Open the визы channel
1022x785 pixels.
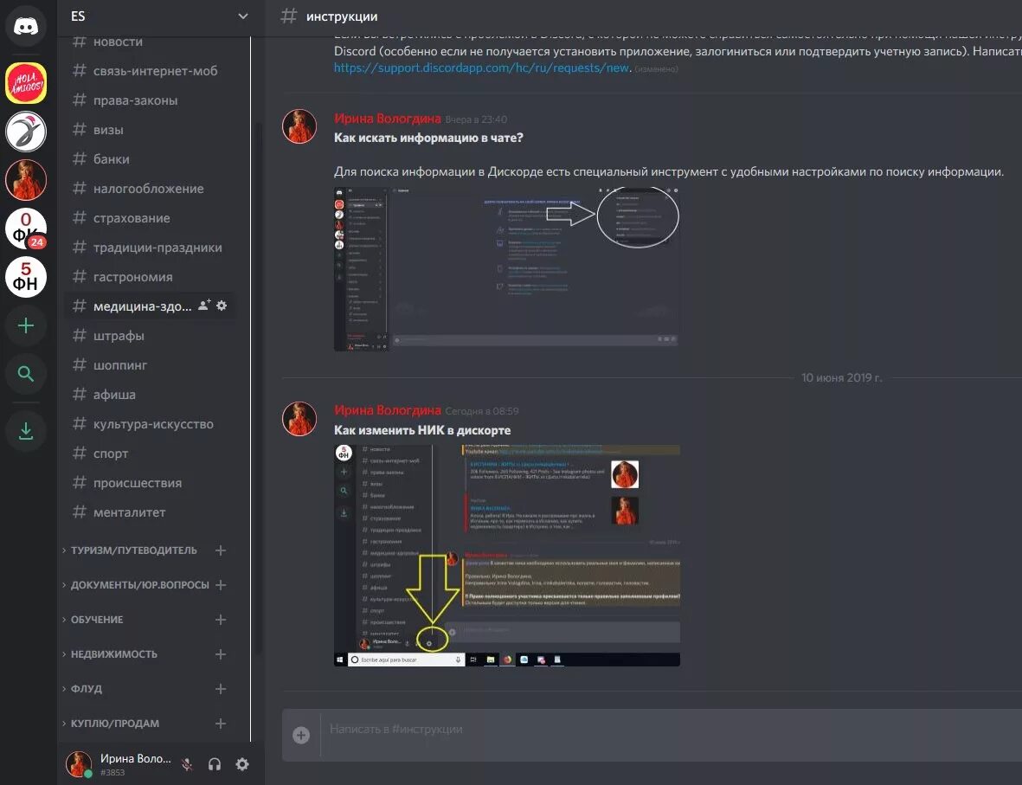[x=149, y=130]
